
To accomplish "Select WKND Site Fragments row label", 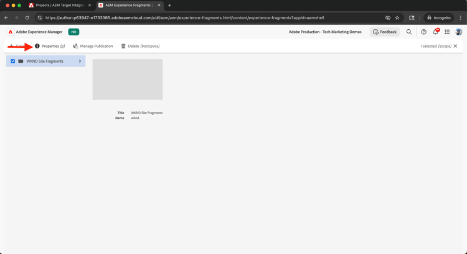I will (45, 61).
